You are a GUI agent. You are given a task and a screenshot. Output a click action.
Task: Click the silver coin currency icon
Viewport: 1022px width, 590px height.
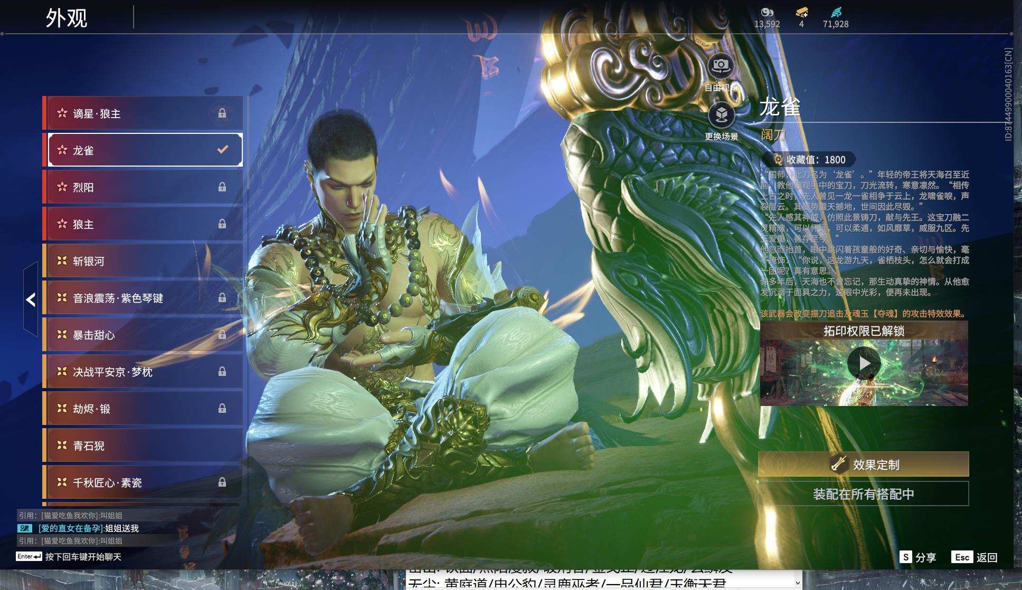tap(767, 12)
